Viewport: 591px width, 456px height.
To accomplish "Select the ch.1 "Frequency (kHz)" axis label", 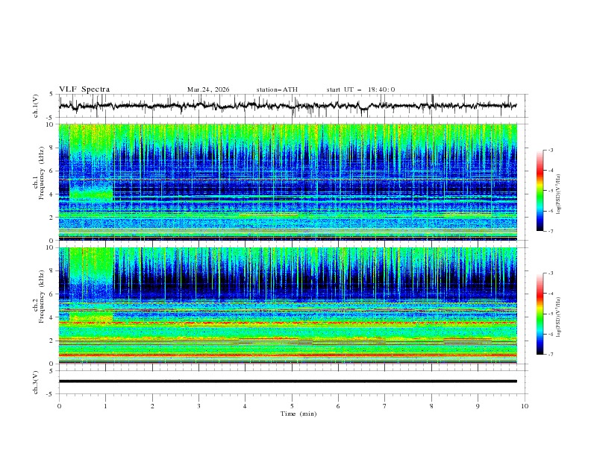I will pos(43,174).
